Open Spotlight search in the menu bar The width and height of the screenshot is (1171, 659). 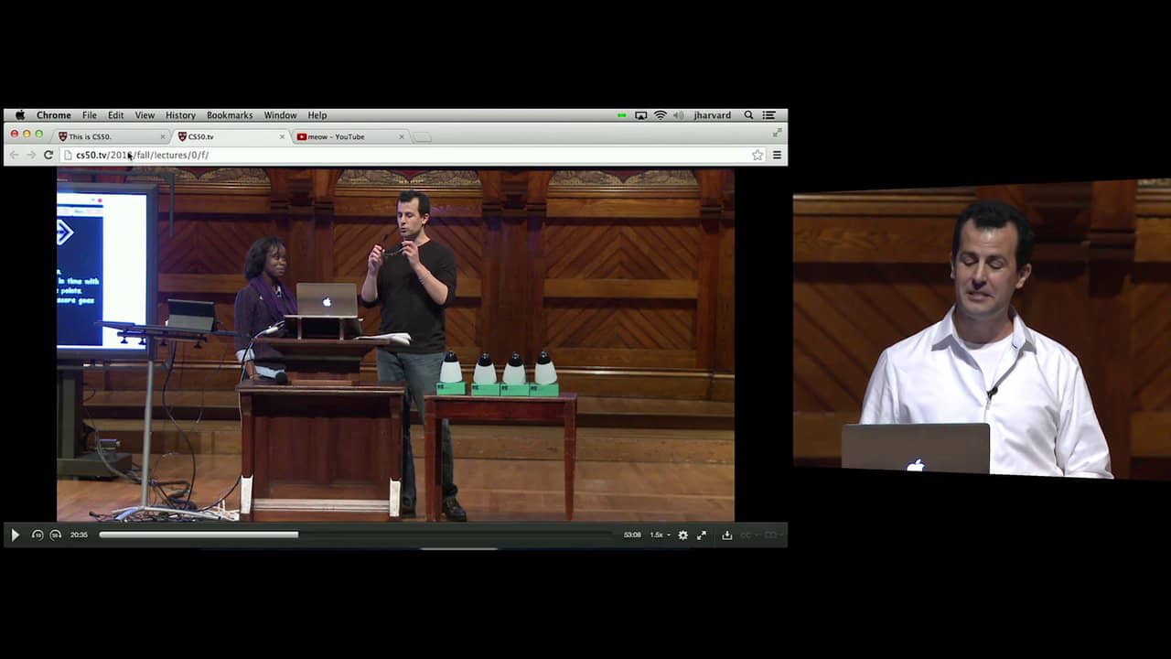click(x=748, y=115)
